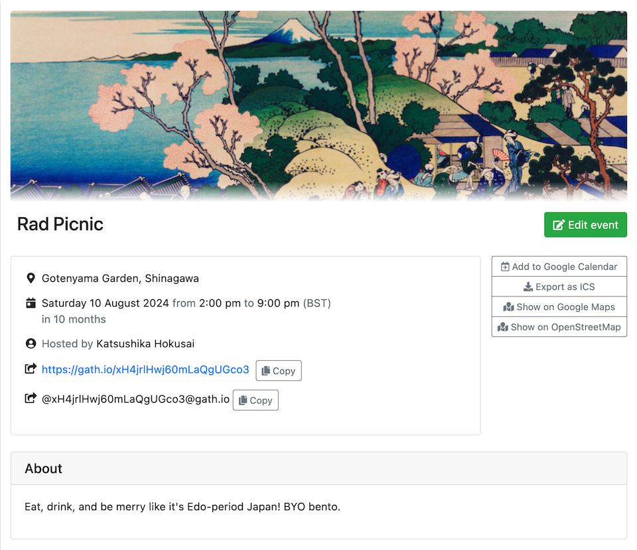Image resolution: width=637 pixels, height=550 pixels.
Task: Show the event location on Google Maps
Action: pyautogui.click(x=559, y=307)
